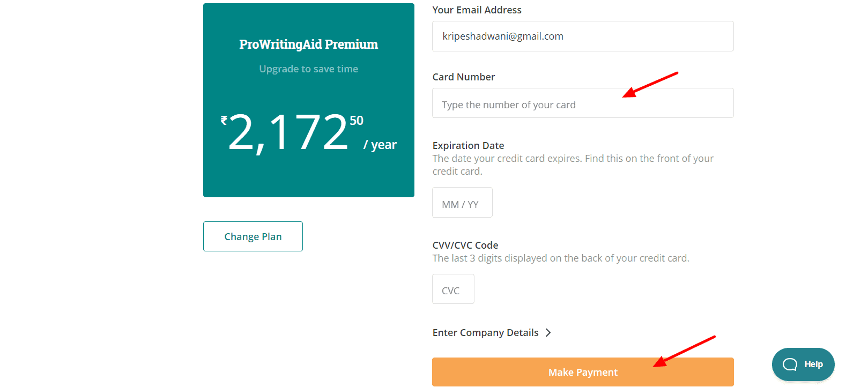
Task: Click the '/ year' billing period text
Action: tap(380, 145)
